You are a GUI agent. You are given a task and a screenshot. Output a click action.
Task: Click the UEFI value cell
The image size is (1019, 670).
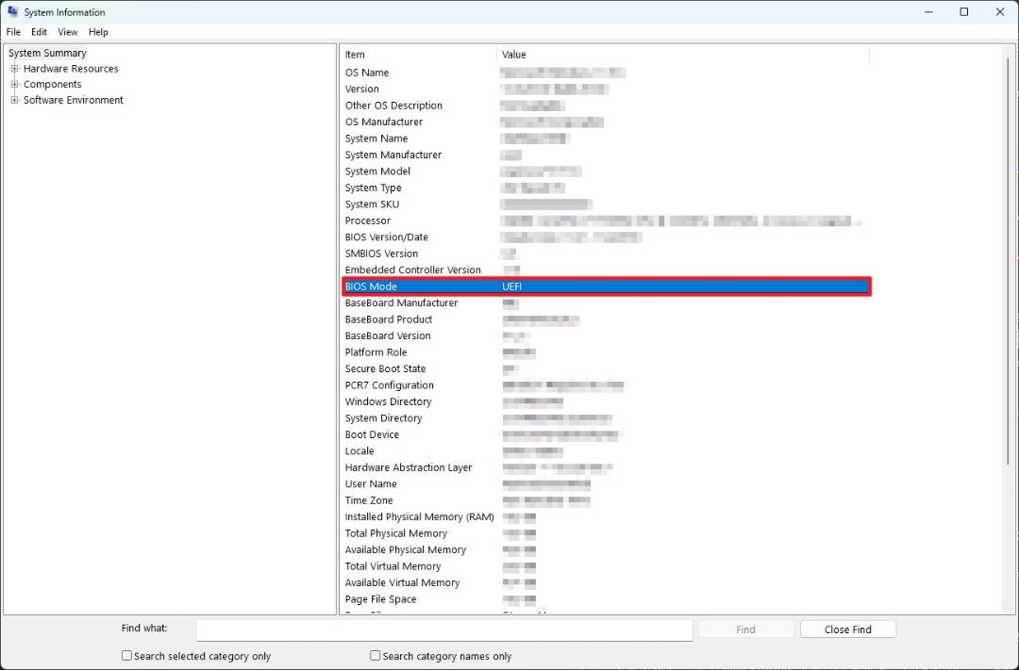pyautogui.click(x=512, y=286)
